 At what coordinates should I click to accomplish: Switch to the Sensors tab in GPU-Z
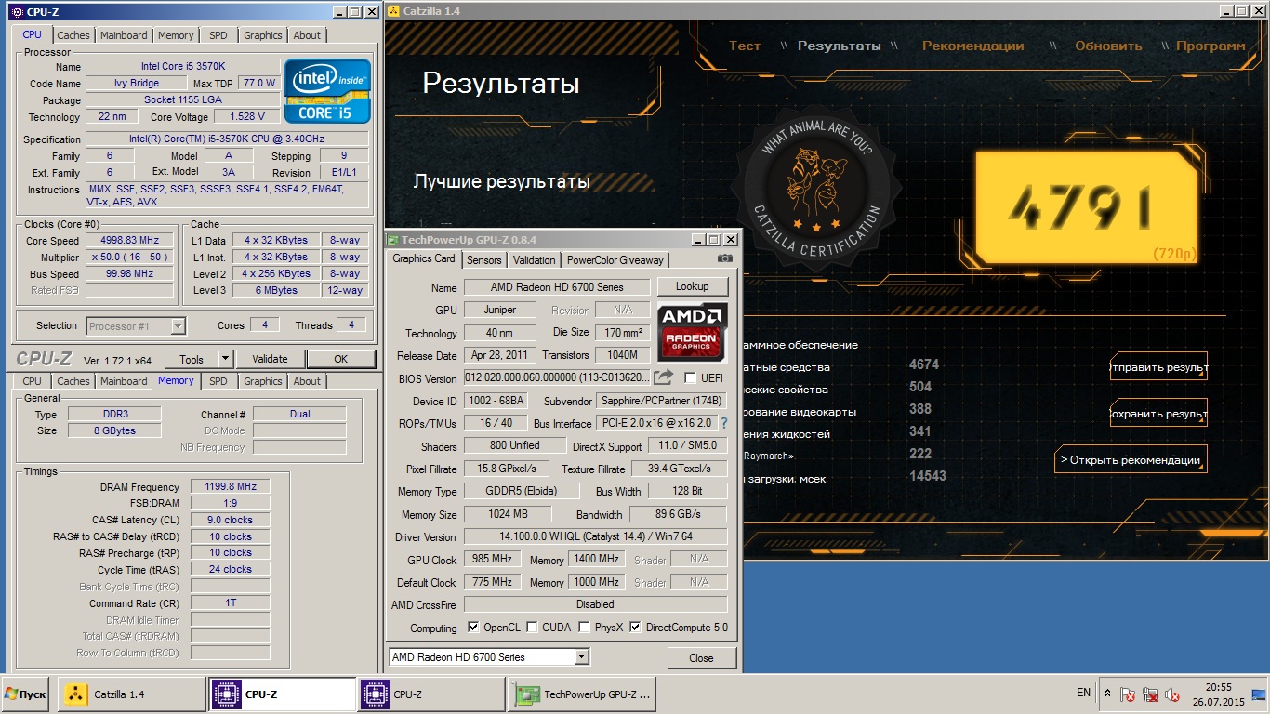[x=483, y=260]
